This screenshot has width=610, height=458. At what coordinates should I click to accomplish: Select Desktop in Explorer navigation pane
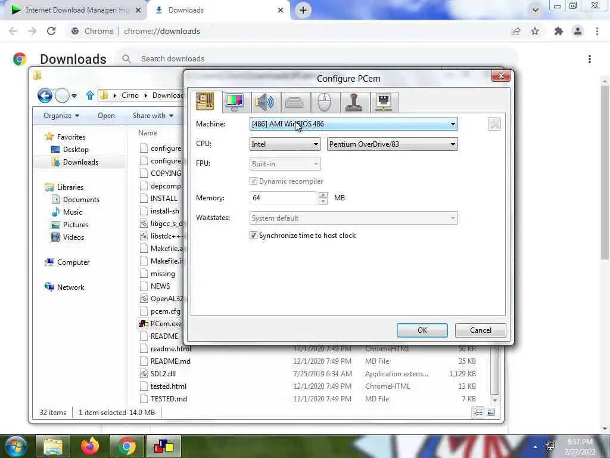tap(76, 150)
